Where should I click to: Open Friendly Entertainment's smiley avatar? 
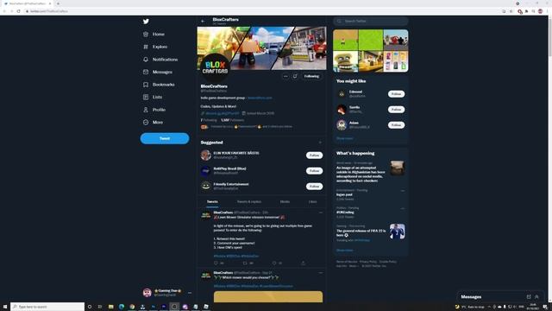(205, 186)
